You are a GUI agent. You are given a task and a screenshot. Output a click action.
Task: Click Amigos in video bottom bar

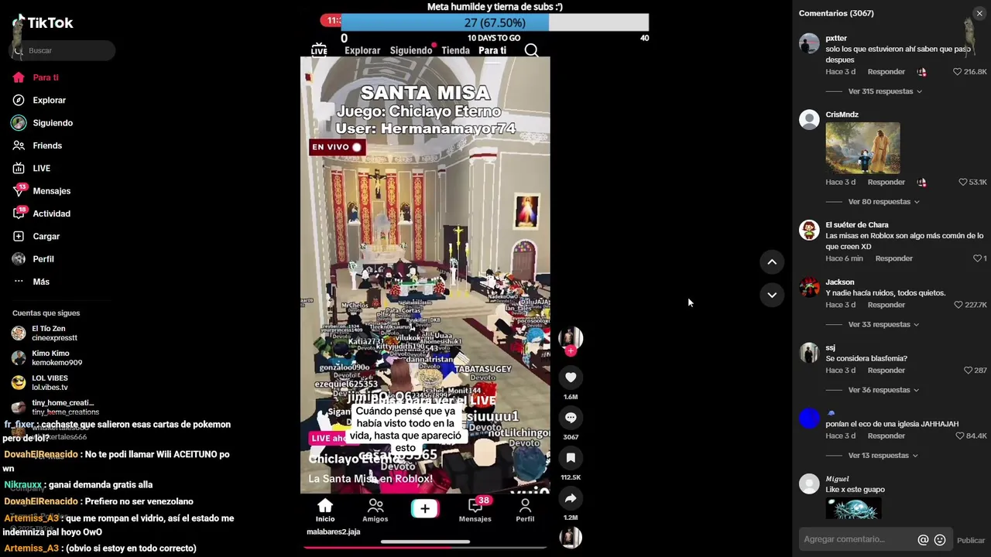375,511
